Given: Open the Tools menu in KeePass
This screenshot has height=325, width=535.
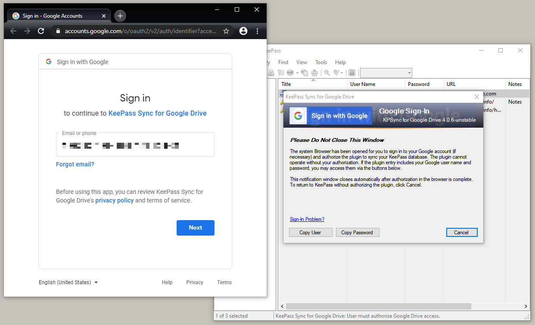Looking at the screenshot, I should [321, 62].
